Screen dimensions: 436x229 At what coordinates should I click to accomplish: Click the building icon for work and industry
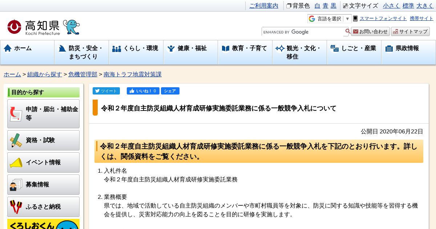(335, 48)
